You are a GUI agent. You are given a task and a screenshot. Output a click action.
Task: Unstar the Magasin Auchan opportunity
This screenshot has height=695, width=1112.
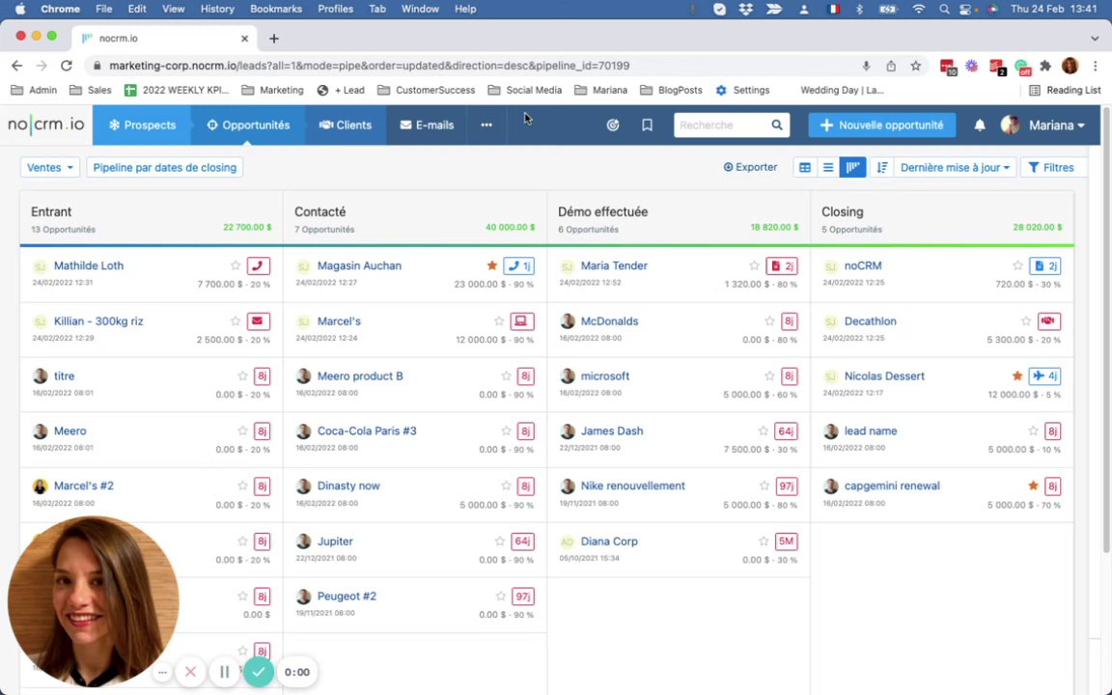(492, 266)
